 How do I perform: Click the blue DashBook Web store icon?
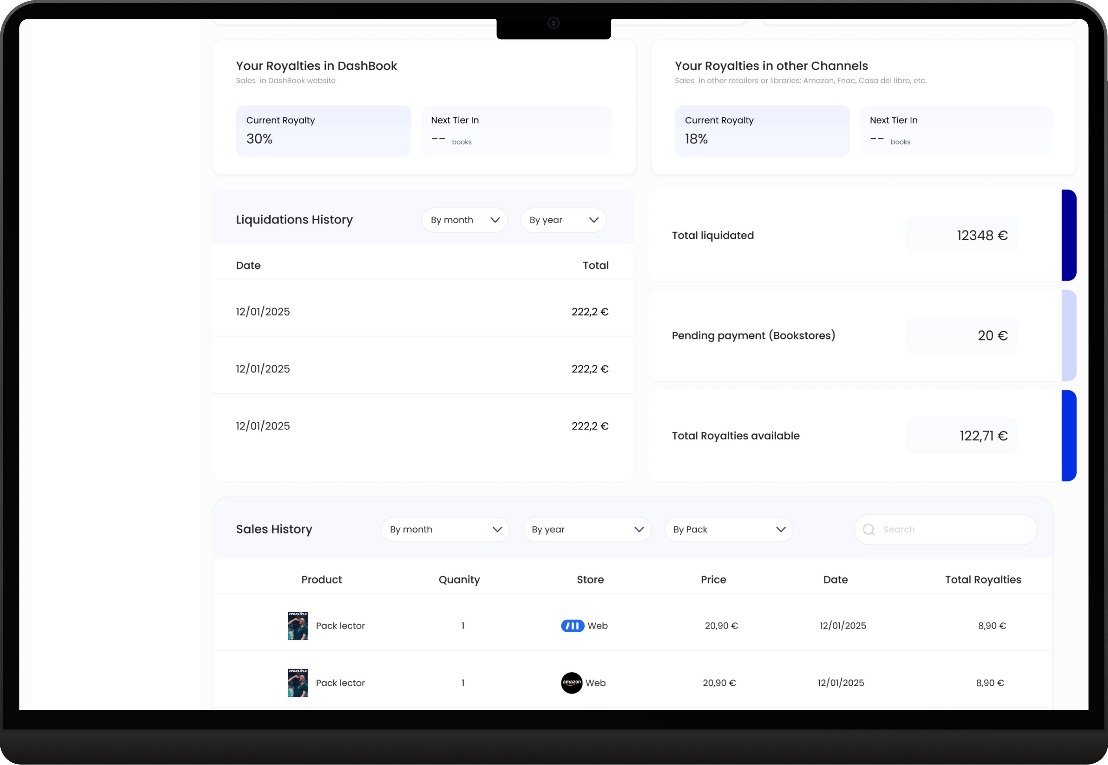[572, 626]
